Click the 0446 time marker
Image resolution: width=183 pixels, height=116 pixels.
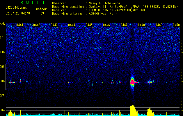point(106,25)
